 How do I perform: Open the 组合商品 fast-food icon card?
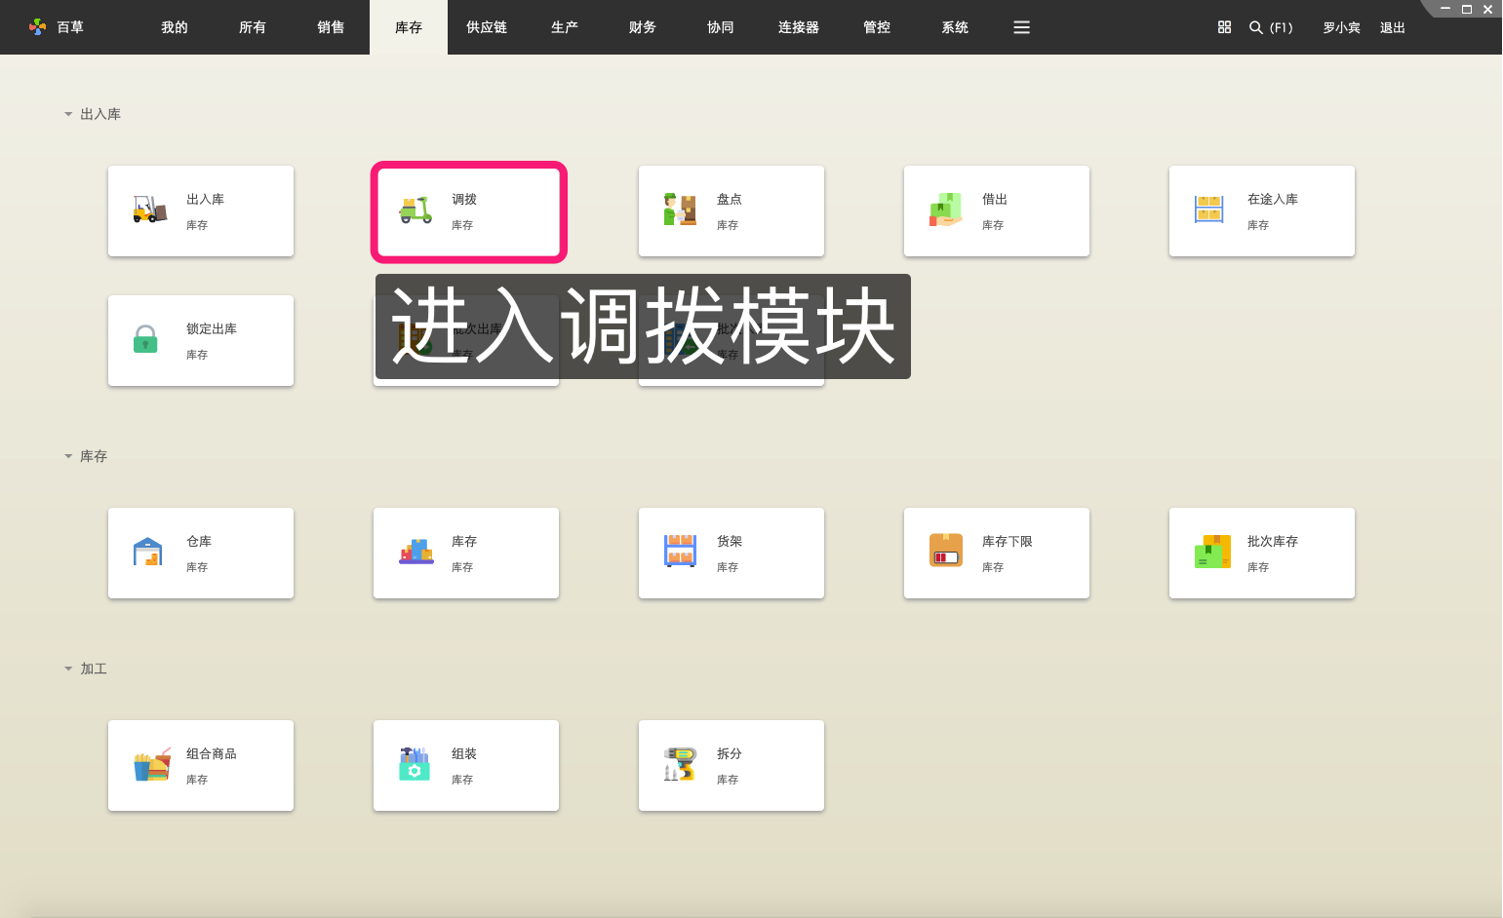[201, 766]
